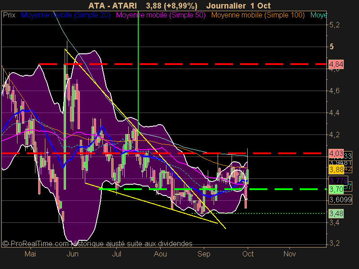Click the "Oct" month label
The width and height of the screenshot is (359, 269).
(248, 254)
